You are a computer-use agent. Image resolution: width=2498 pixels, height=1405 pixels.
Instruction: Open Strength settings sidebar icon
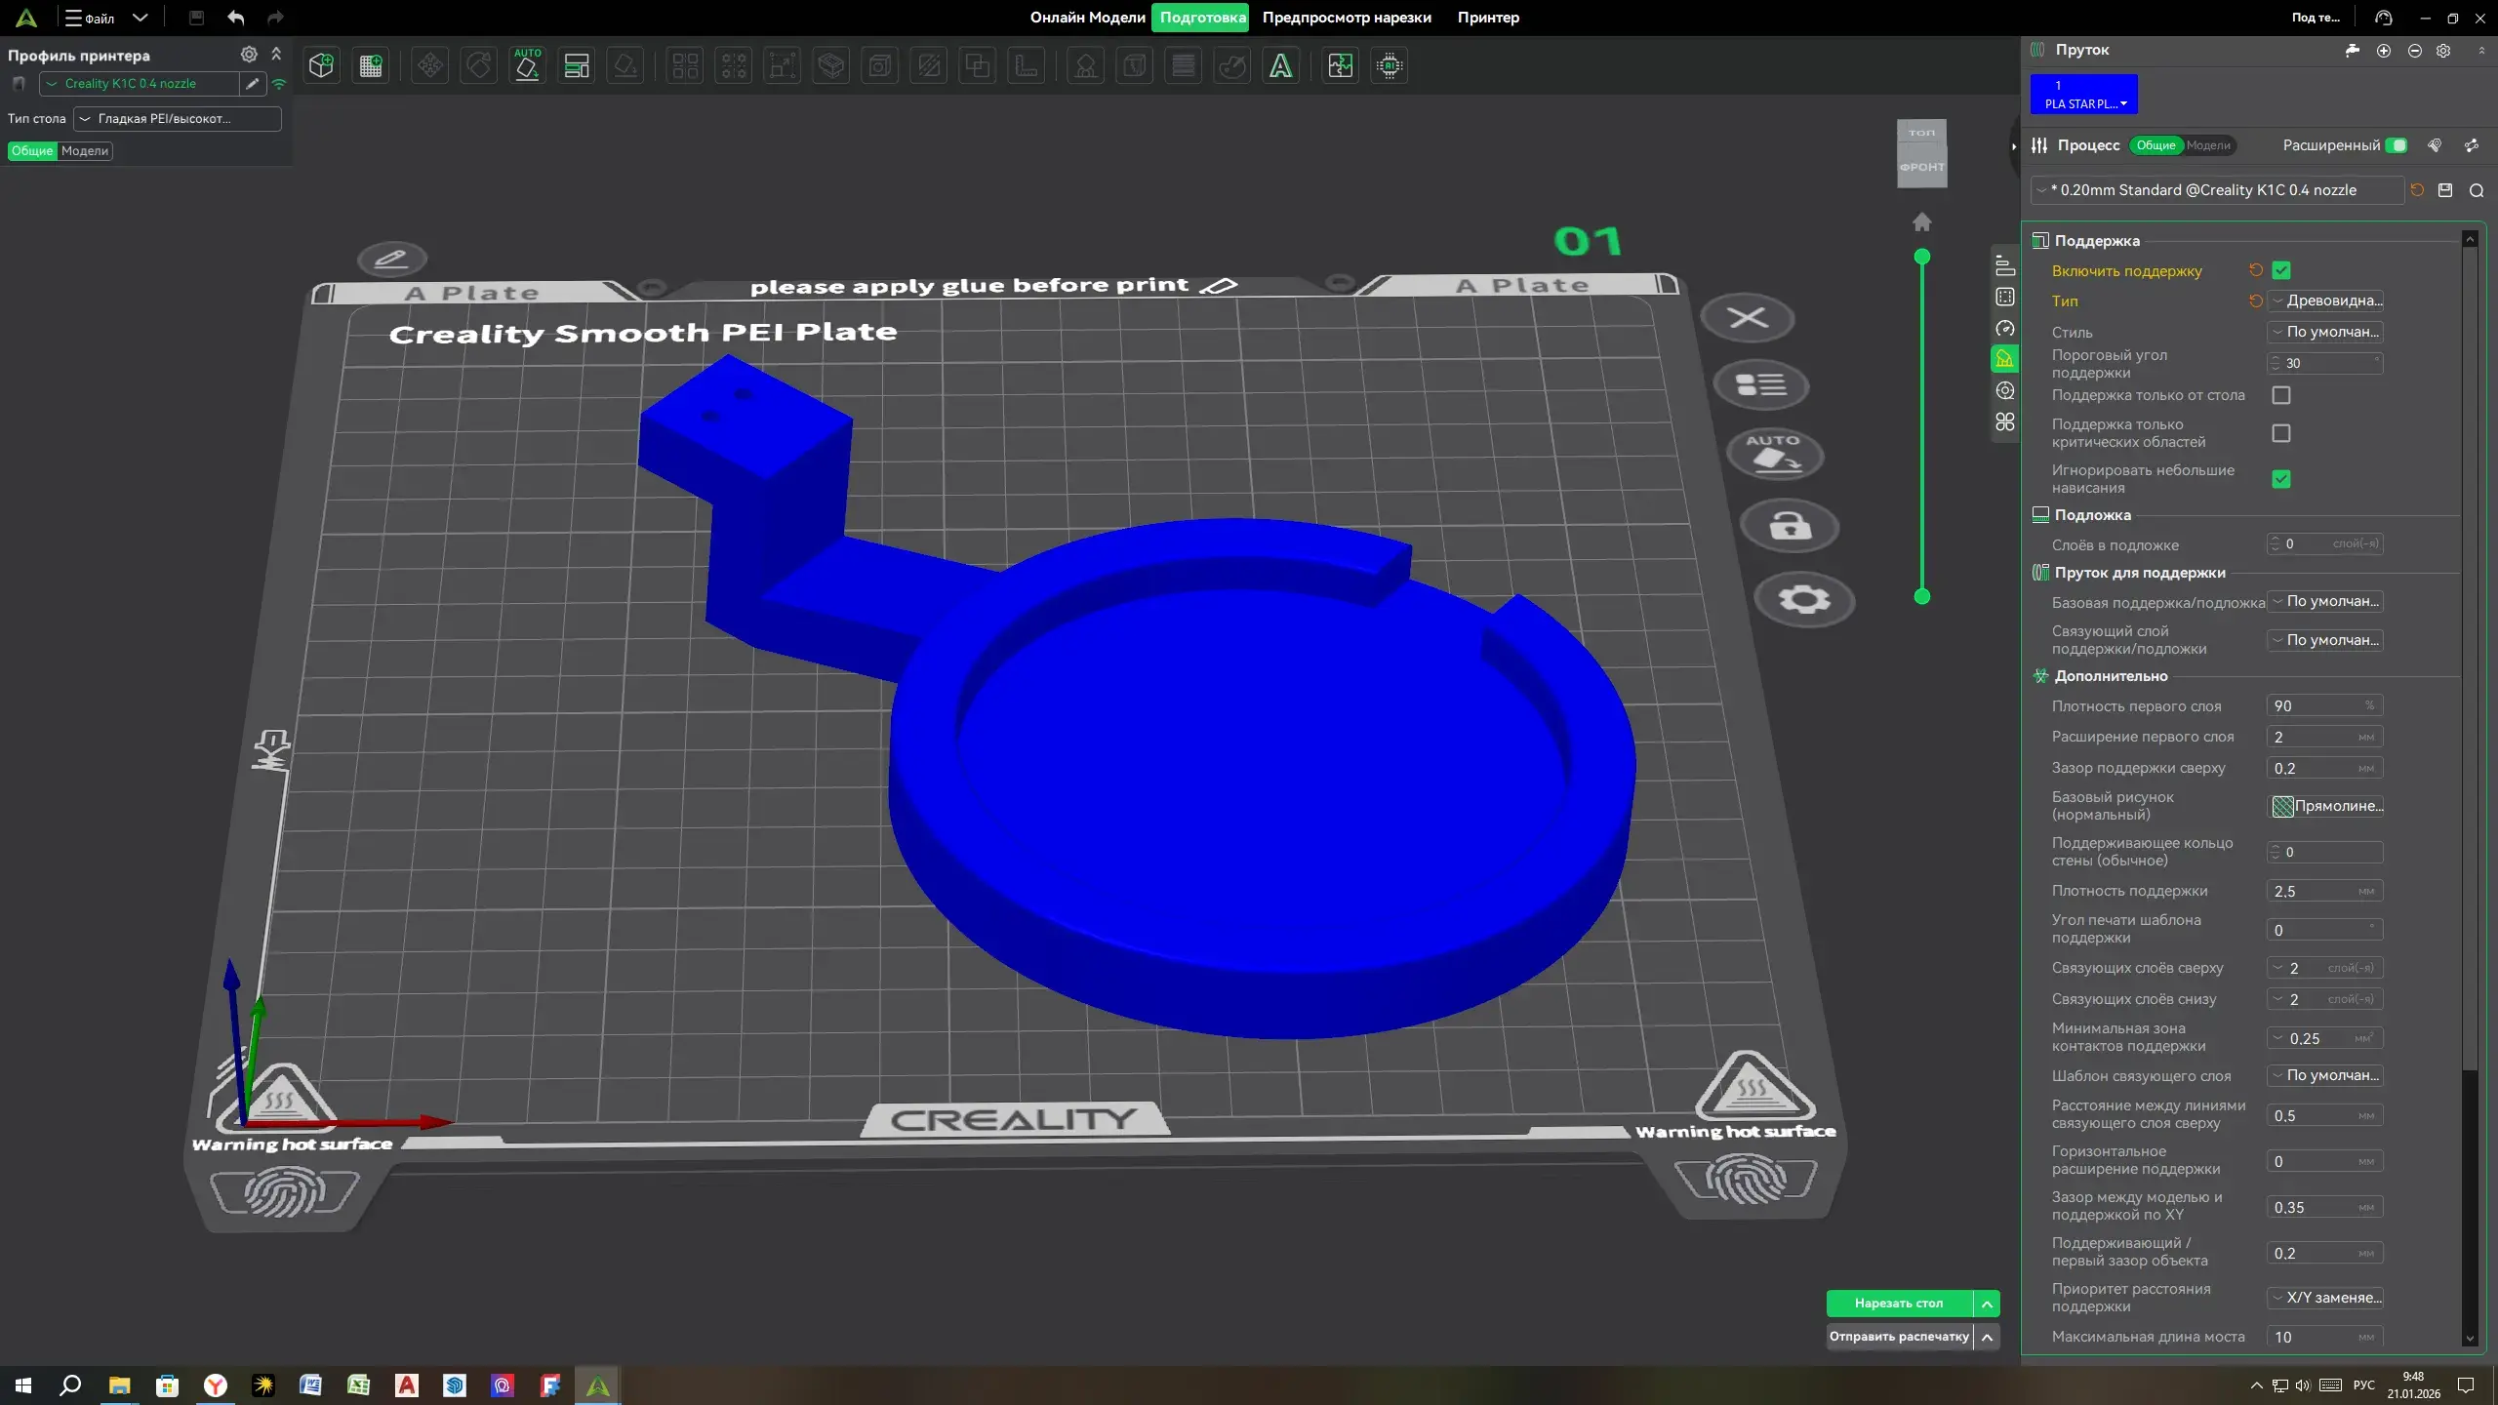(2005, 297)
